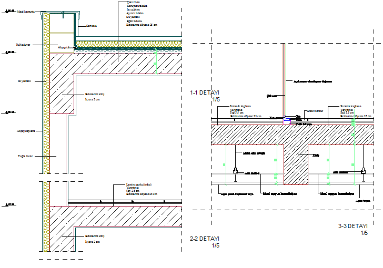Image resolution: width=383 pixels, height=268 pixels.
Task: Click the Sert sıva annotation label
Action: click(x=93, y=25)
